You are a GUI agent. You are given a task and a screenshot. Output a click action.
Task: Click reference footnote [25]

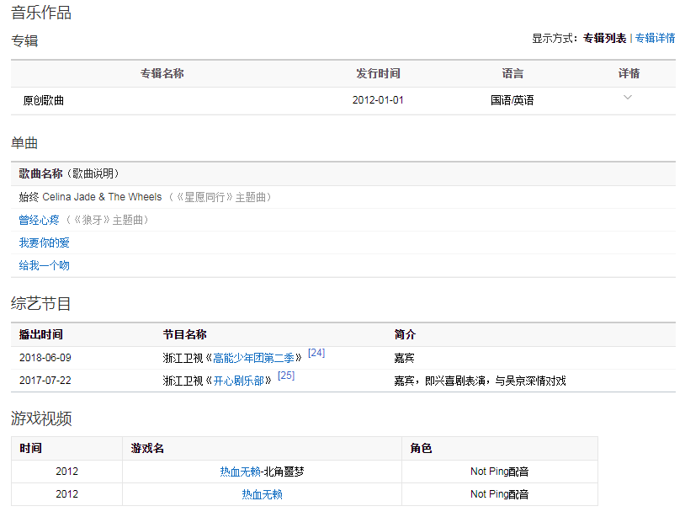[x=286, y=376]
